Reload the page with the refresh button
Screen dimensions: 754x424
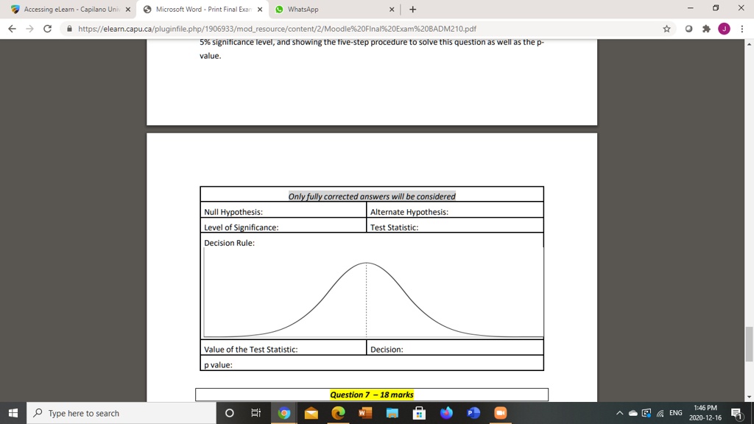coord(46,29)
